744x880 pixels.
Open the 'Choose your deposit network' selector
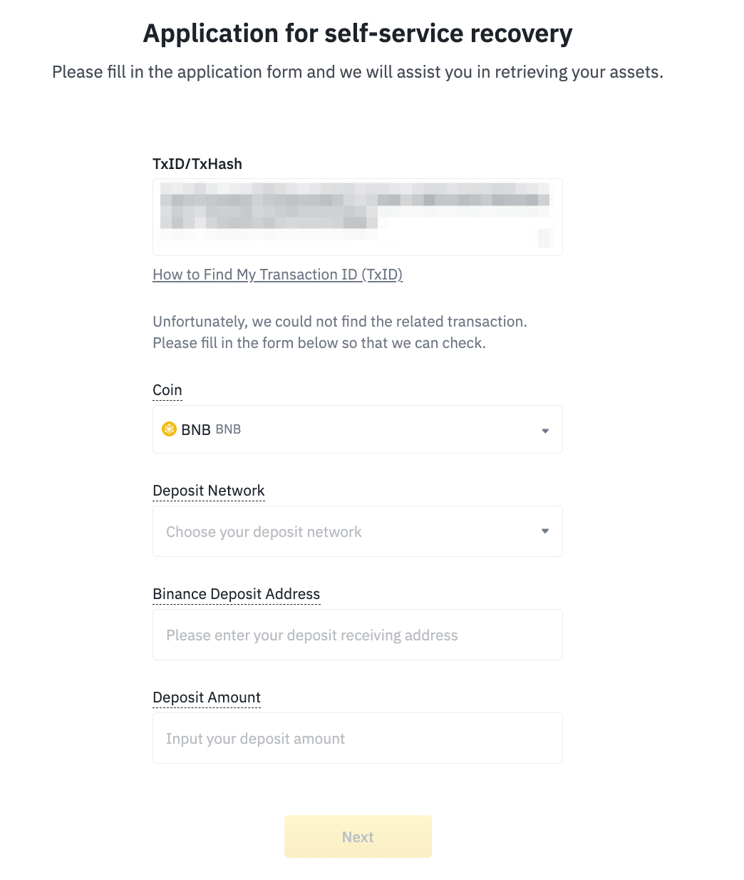(342, 531)
